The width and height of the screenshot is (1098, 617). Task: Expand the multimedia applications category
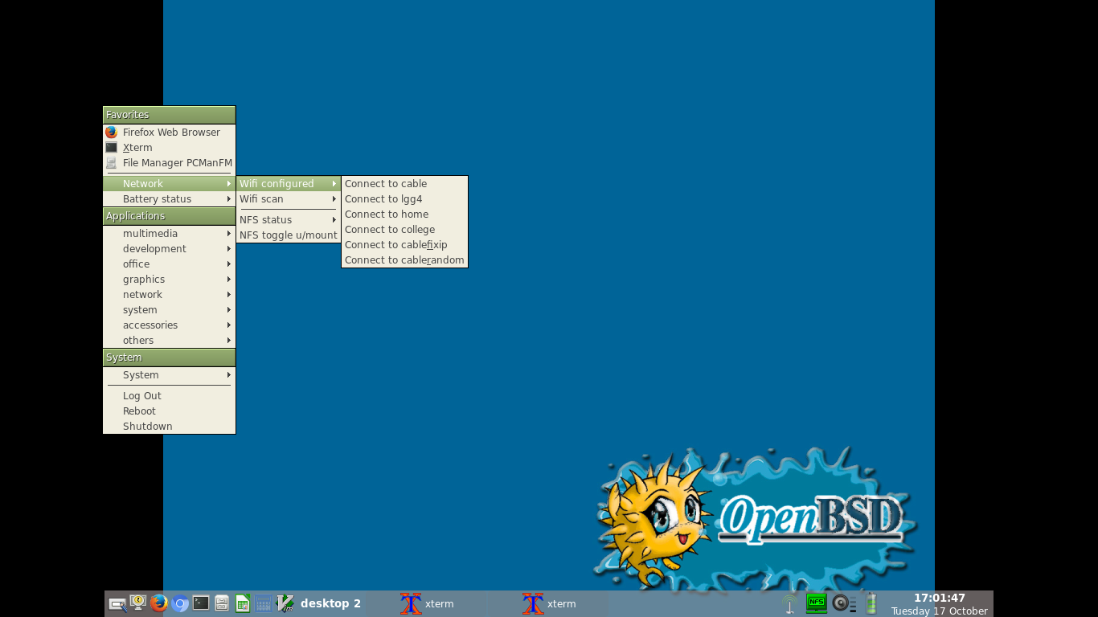pyautogui.click(x=169, y=234)
